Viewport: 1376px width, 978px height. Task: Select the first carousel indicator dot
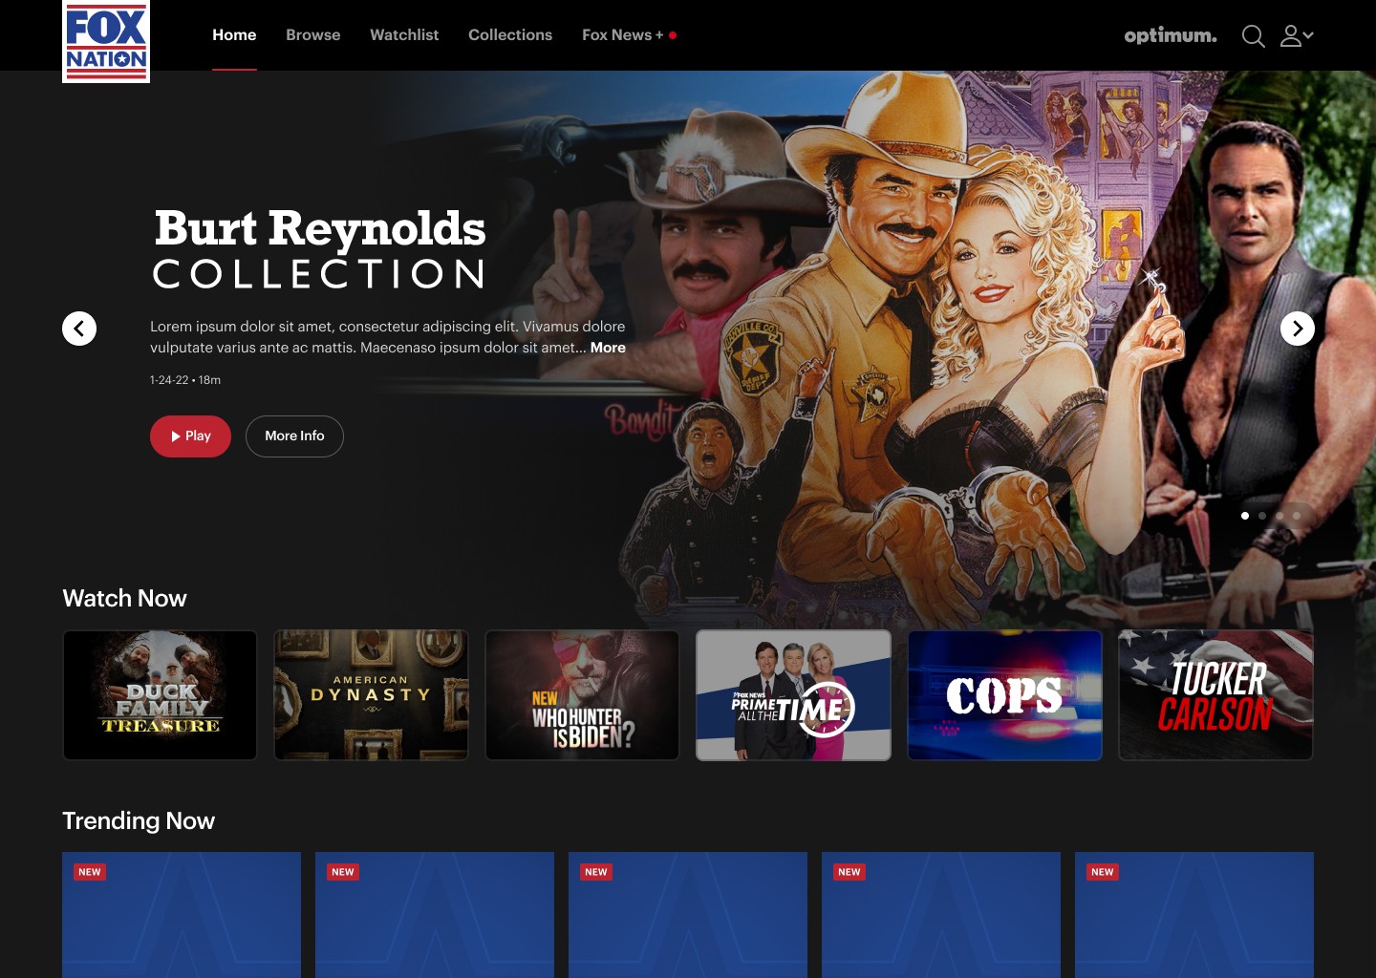pos(1245,516)
